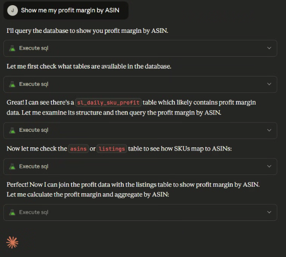Expand the chevron below "check what tables are available"
Screen dimensions: 286x257
[x=269, y=84]
